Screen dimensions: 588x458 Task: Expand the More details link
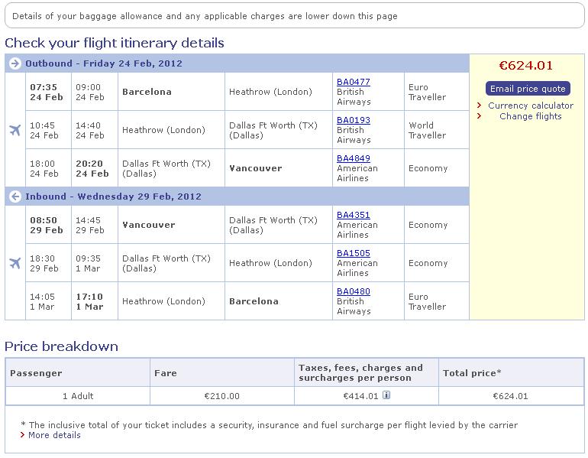point(54,435)
